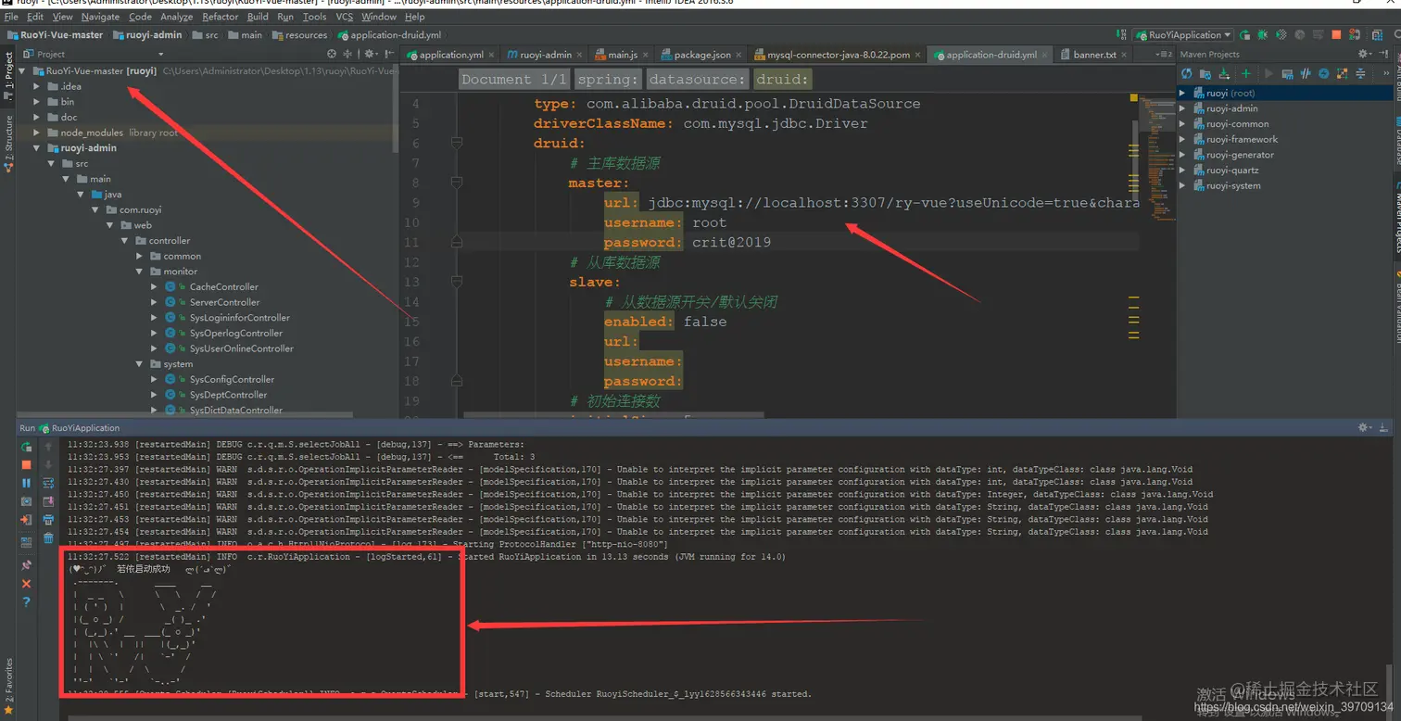Viewport: 1401px width, 721px height.
Task: Open Maven Projects panel settings gear
Action: 1365,54
